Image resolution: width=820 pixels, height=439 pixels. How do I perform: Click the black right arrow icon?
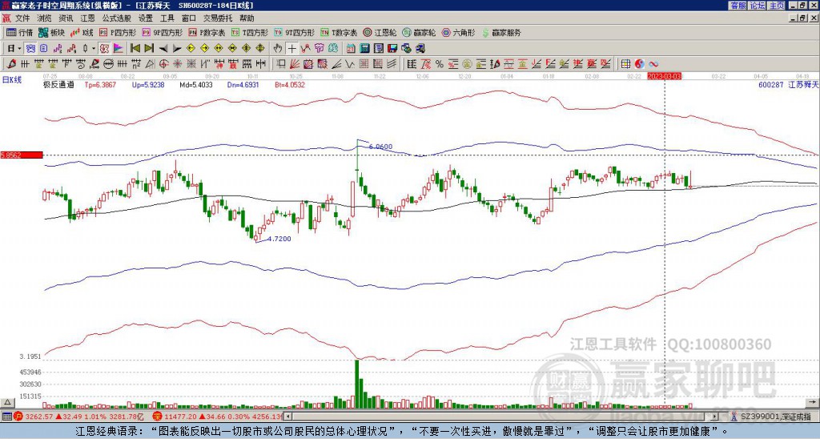[x=177, y=48]
